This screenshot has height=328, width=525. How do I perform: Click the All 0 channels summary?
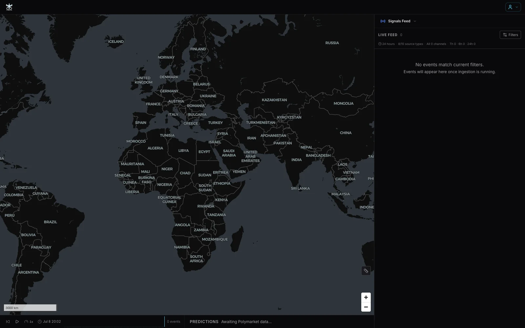point(436,44)
